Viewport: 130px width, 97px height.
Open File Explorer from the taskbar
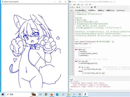68,94
